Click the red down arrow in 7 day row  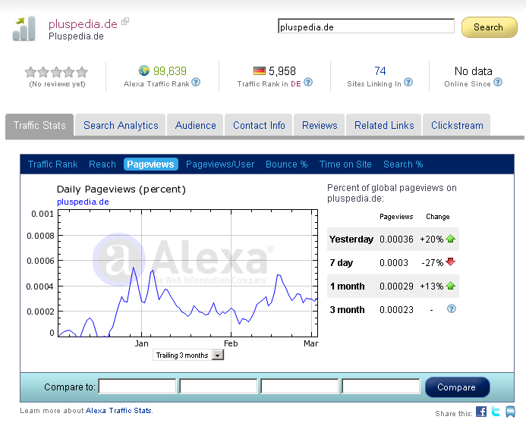click(x=451, y=261)
